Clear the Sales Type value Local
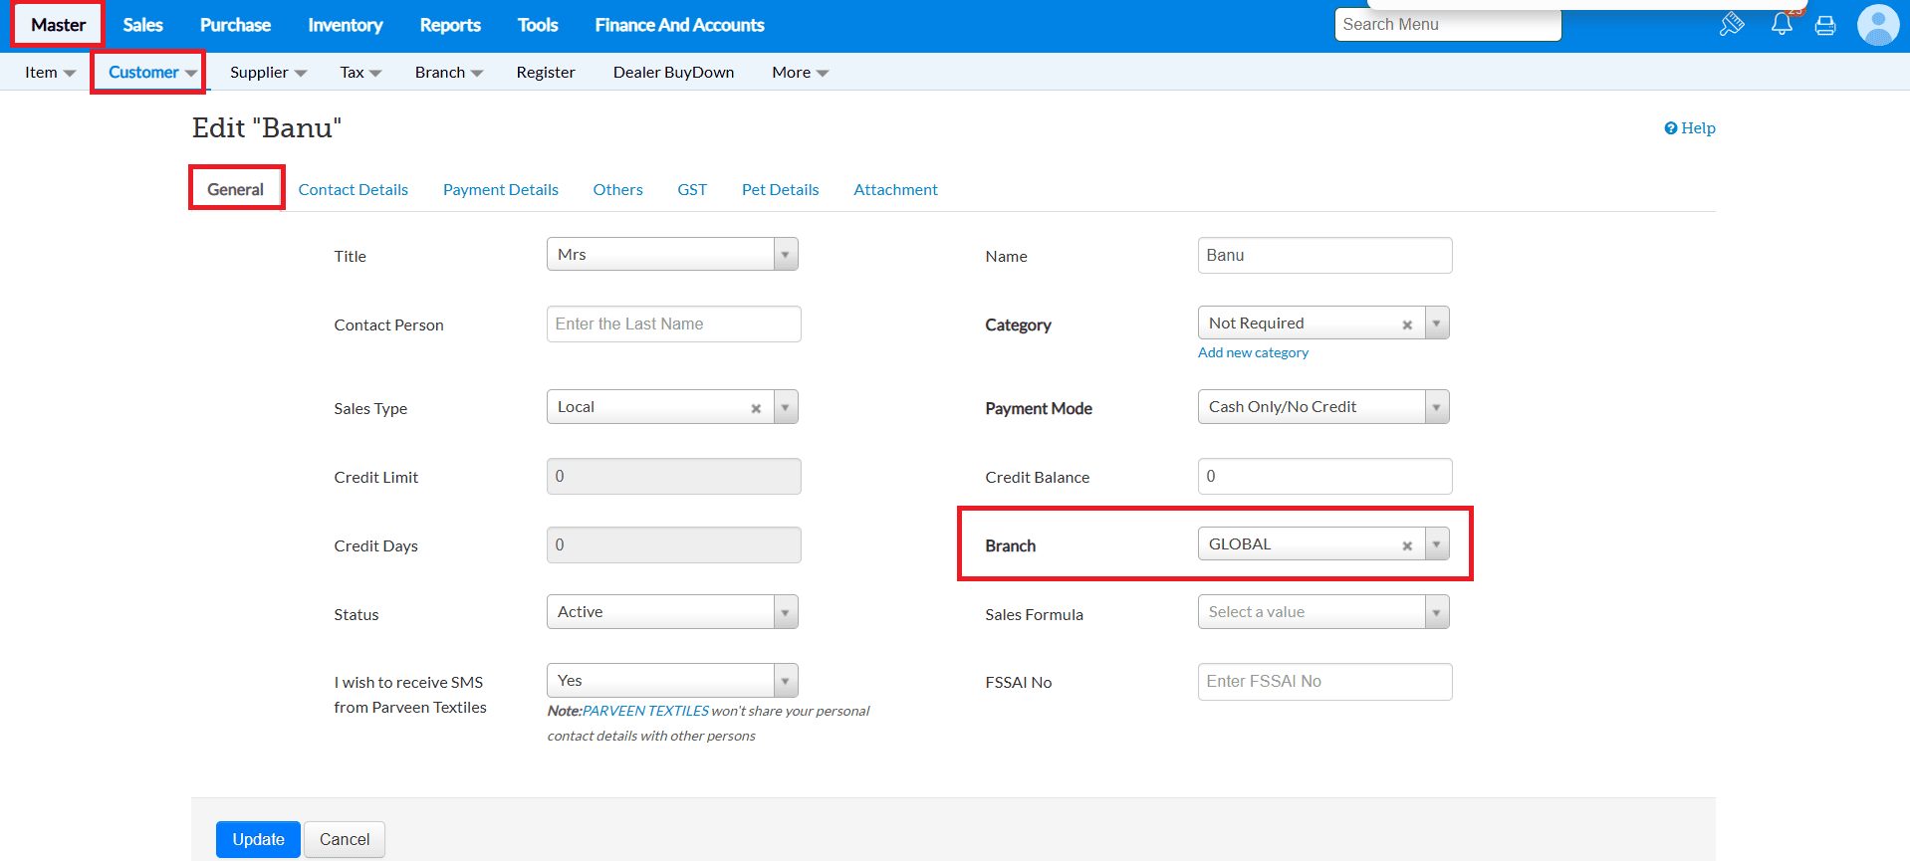 [x=756, y=408]
